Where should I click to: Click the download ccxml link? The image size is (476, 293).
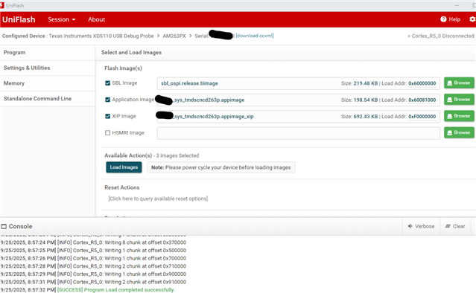(x=255, y=36)
